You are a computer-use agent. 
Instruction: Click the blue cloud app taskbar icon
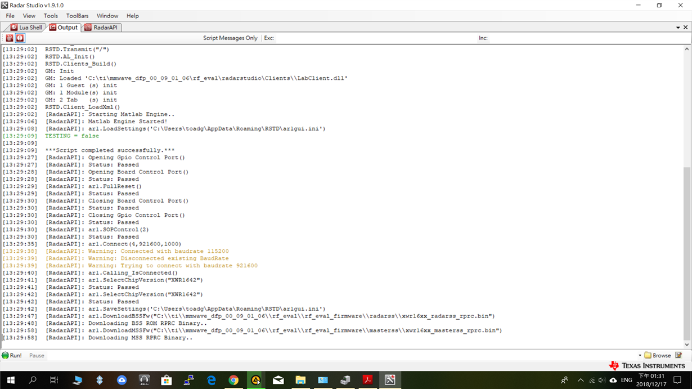click(122, 380)
